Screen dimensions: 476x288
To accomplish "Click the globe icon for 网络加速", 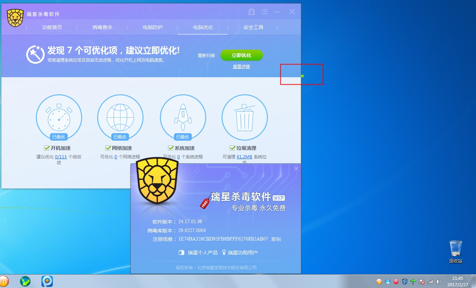I will pyautogui.click(x=120, y=118).
